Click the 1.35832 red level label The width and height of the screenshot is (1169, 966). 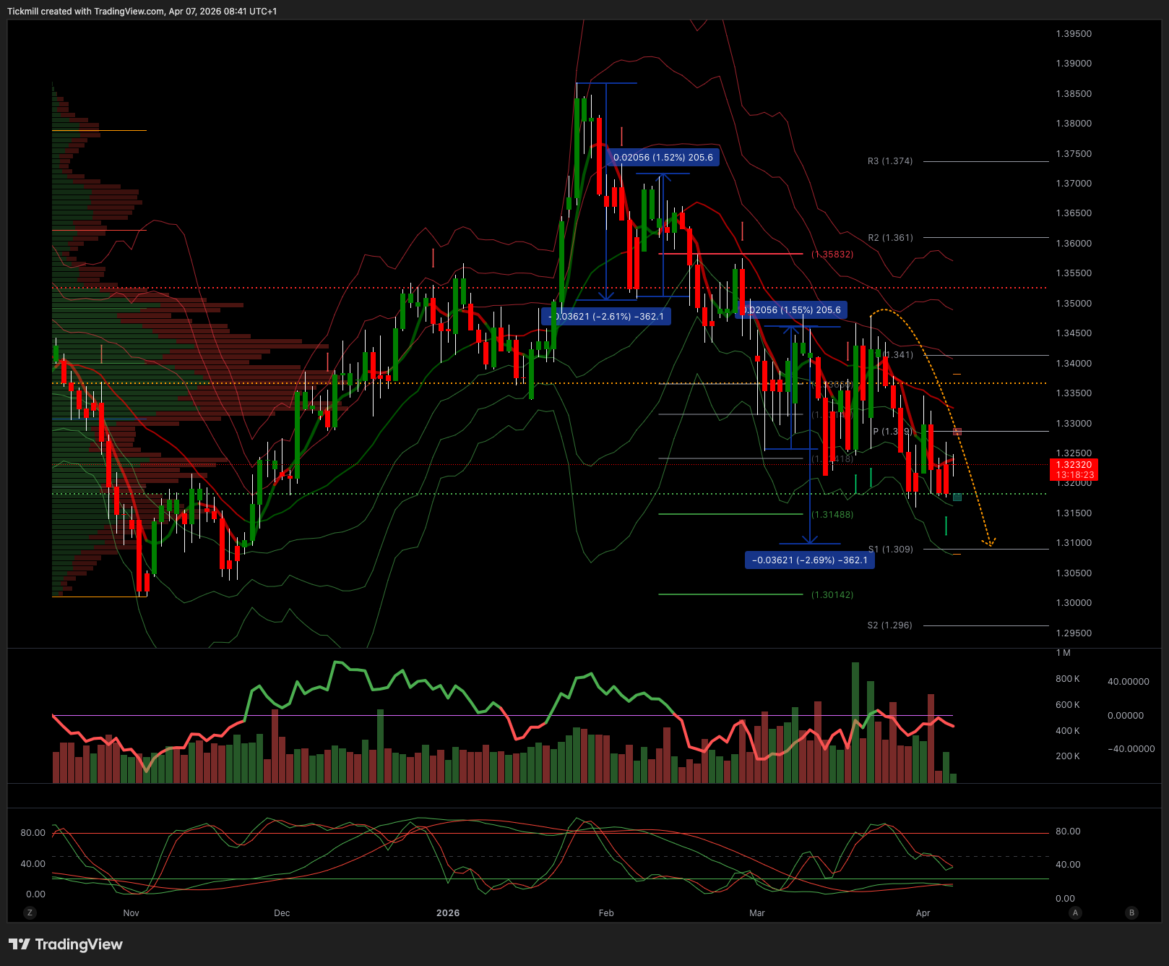point(832,255)
